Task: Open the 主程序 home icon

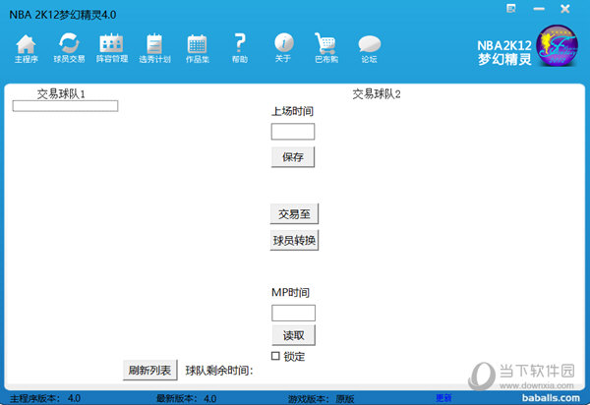Action: coord(26,48)
